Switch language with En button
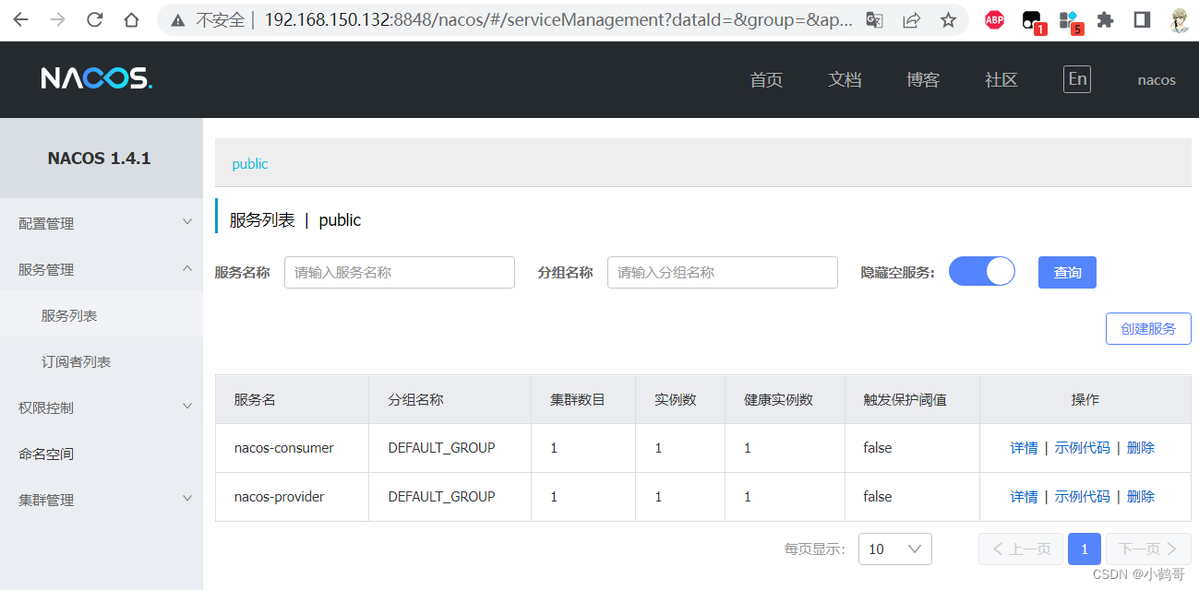1199x590 pixels. 1077,79
